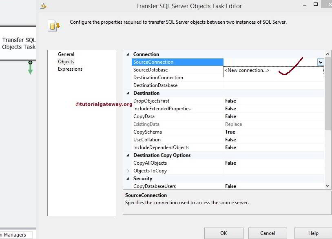Open the Objects page
Image resolution: width=332 pixels, height=239 pixels.
[x=66, y=62]
